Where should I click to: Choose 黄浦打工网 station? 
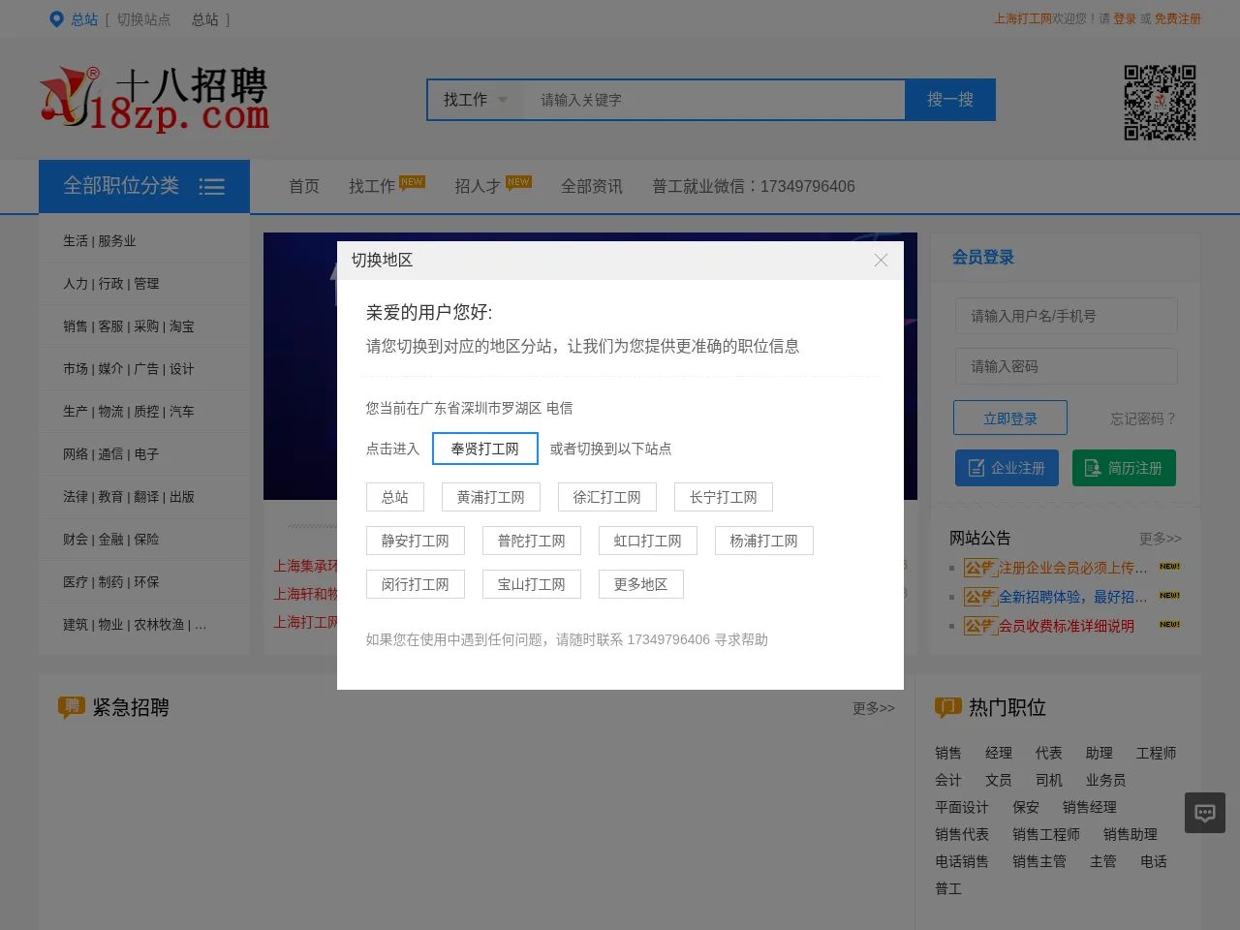click(x=491, y=497)
